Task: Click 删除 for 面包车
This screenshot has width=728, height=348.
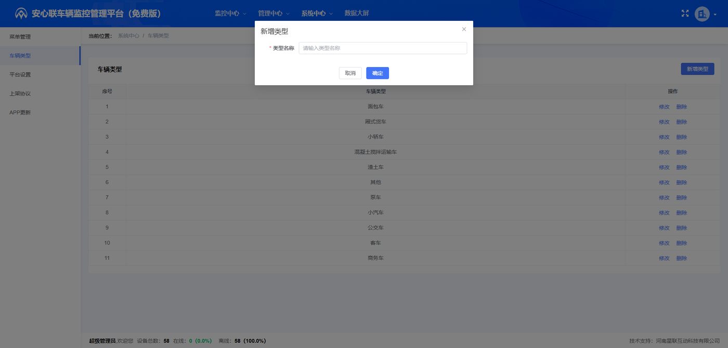Action: click(x=682, y=107)
